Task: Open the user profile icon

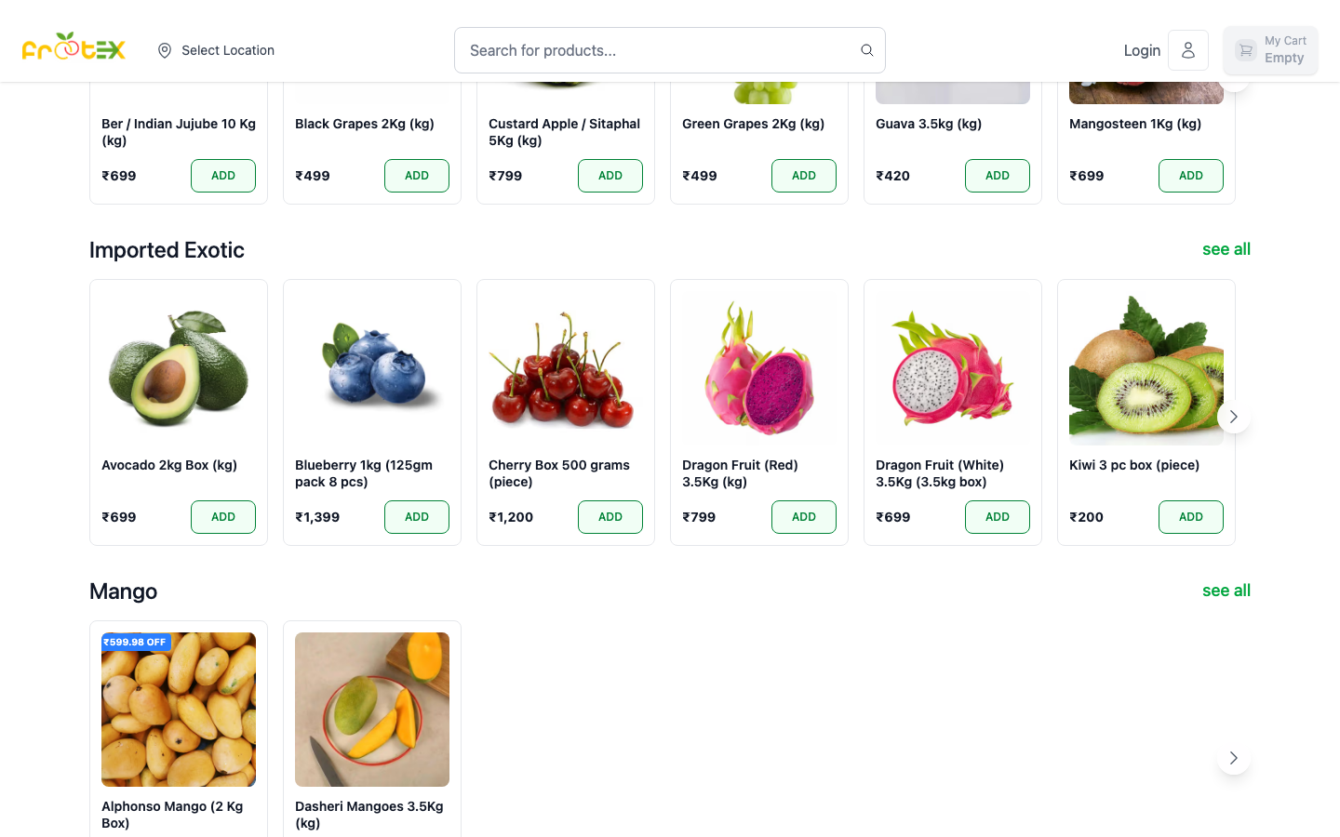Action: pyautogui.click(x=1188, y=50)
